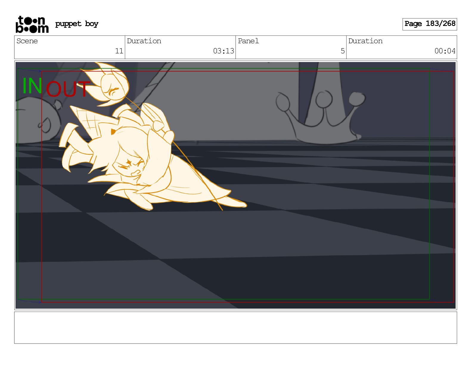472x365 pixels.
Task: Select the Scene header label
Action: tap(27, 41)
